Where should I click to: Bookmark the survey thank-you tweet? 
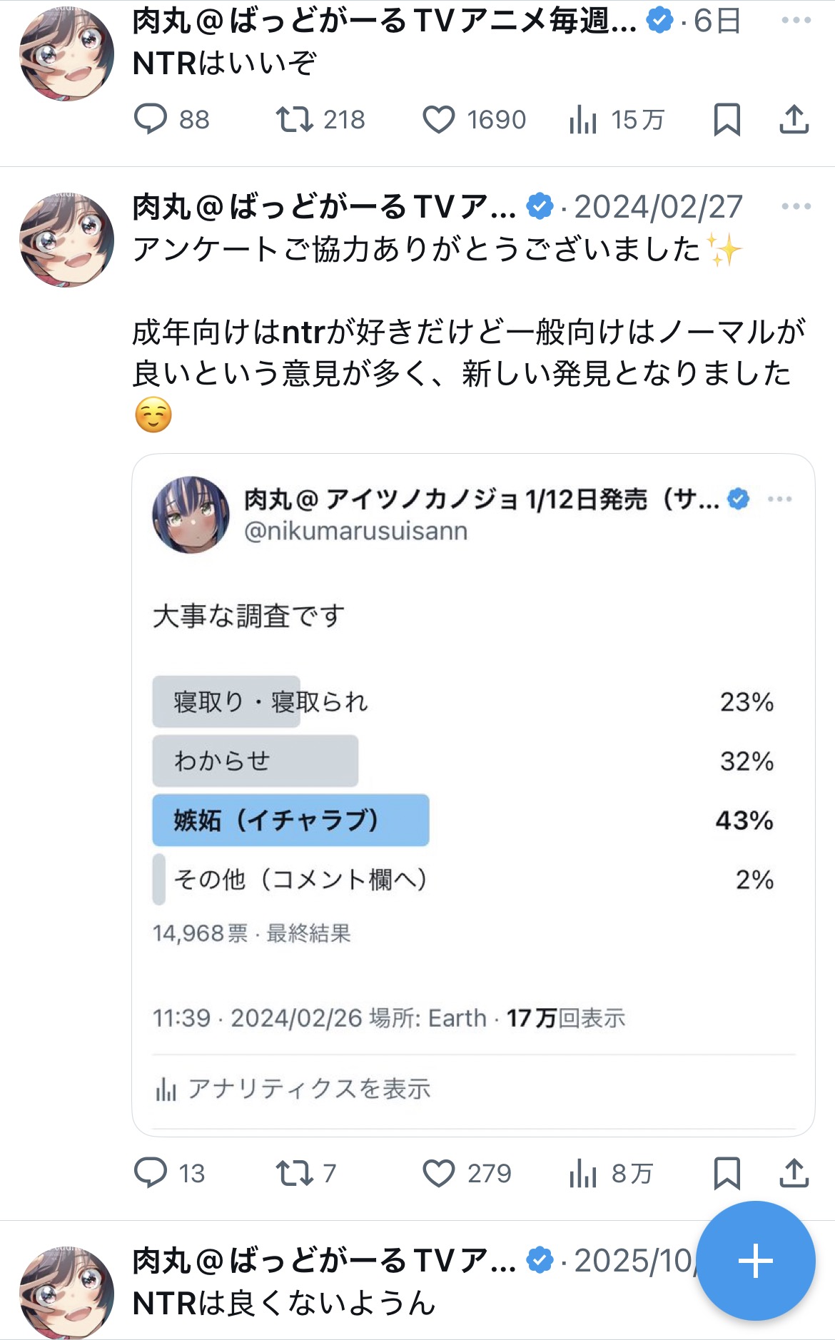coord(727,1172)
